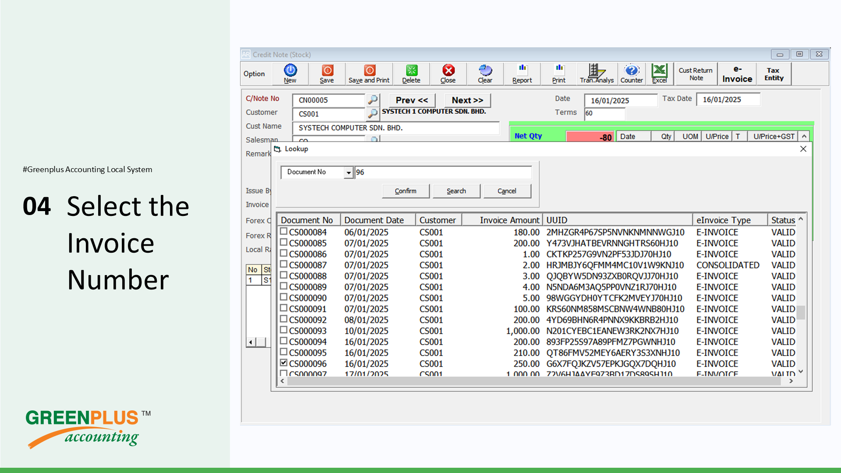This screenshot has width=841, height=473.
Task: Click the C/Note No field CN00005
Action: 329,100
